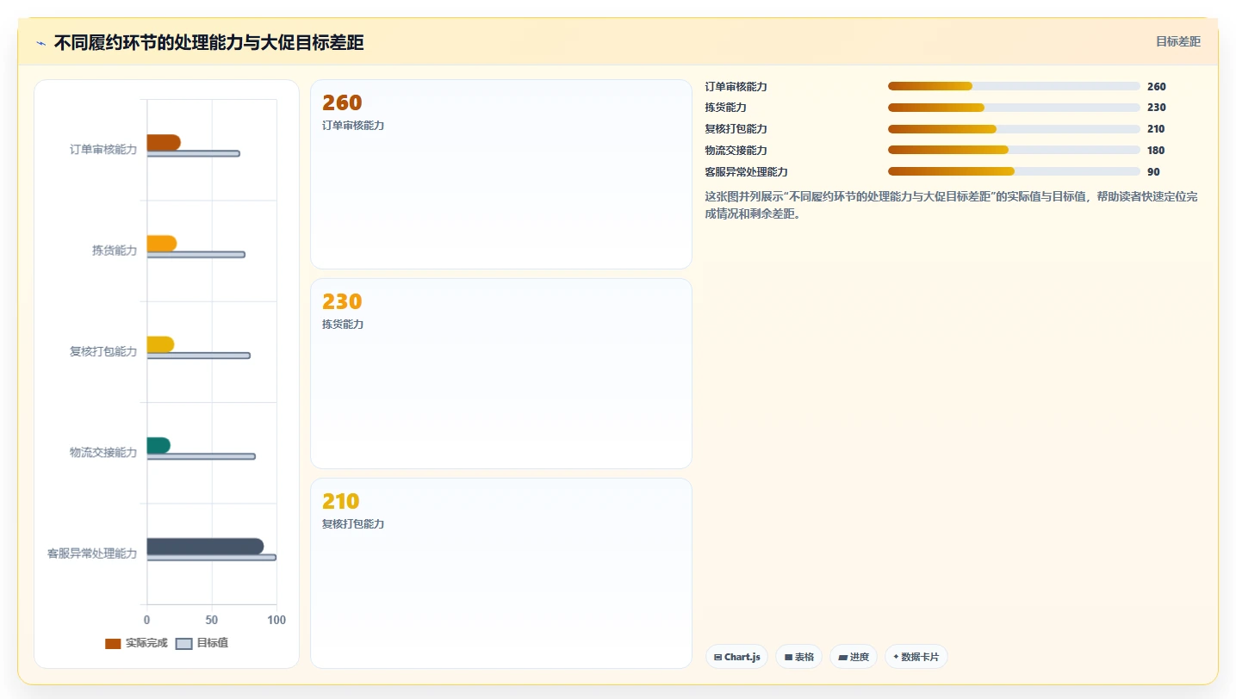Click the 拣货能力 progress bar valued 230

point(1014,108)
